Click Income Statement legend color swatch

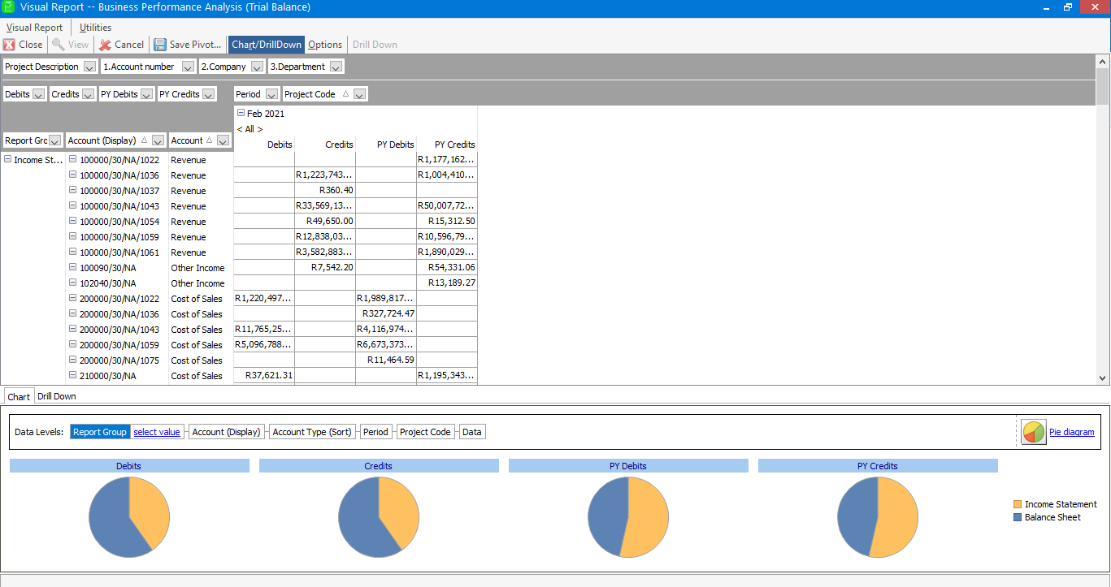[1018, 504]
